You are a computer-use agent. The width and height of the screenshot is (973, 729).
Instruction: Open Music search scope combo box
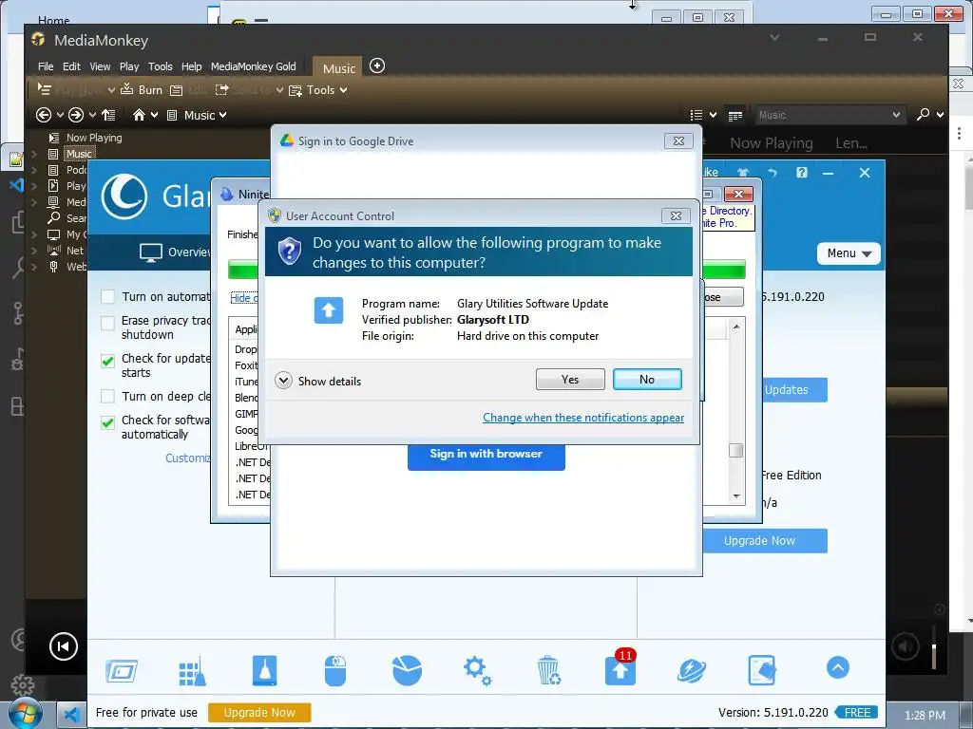[x=829, y=115]
